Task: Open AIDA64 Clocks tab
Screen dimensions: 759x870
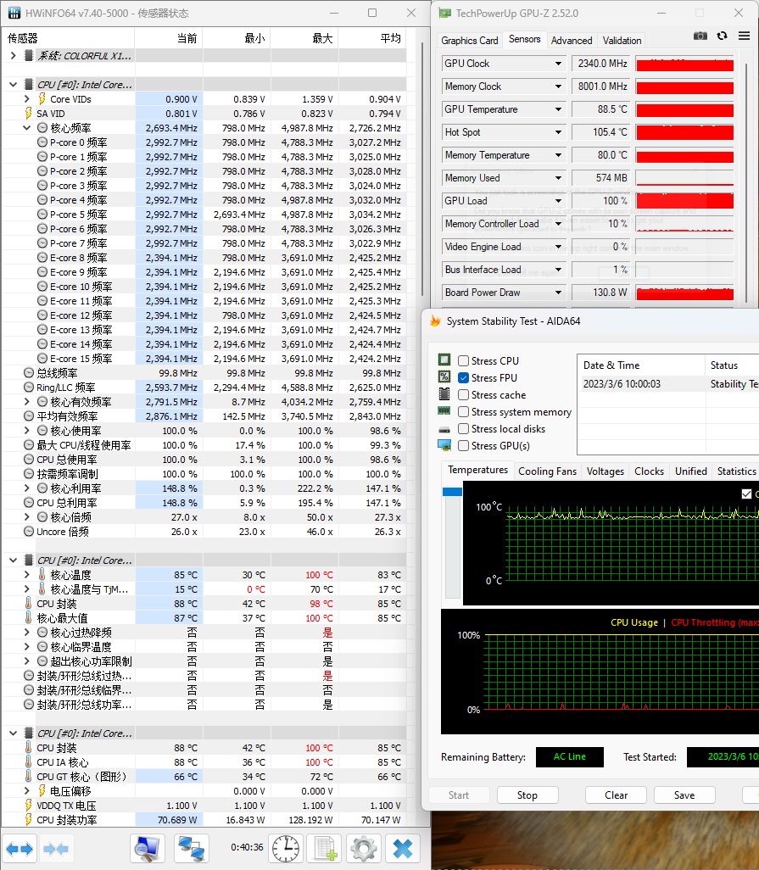Action: [x=649, y=471]
